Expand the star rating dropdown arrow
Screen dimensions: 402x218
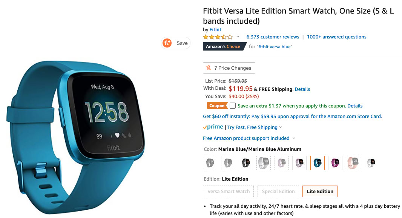coord(238,37)
